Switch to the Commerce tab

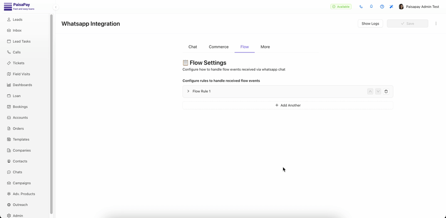(218, 47)
